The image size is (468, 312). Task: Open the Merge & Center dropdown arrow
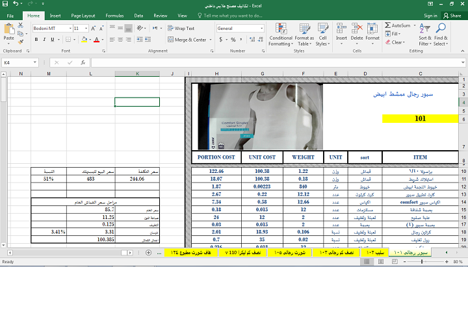coord(211,40)
